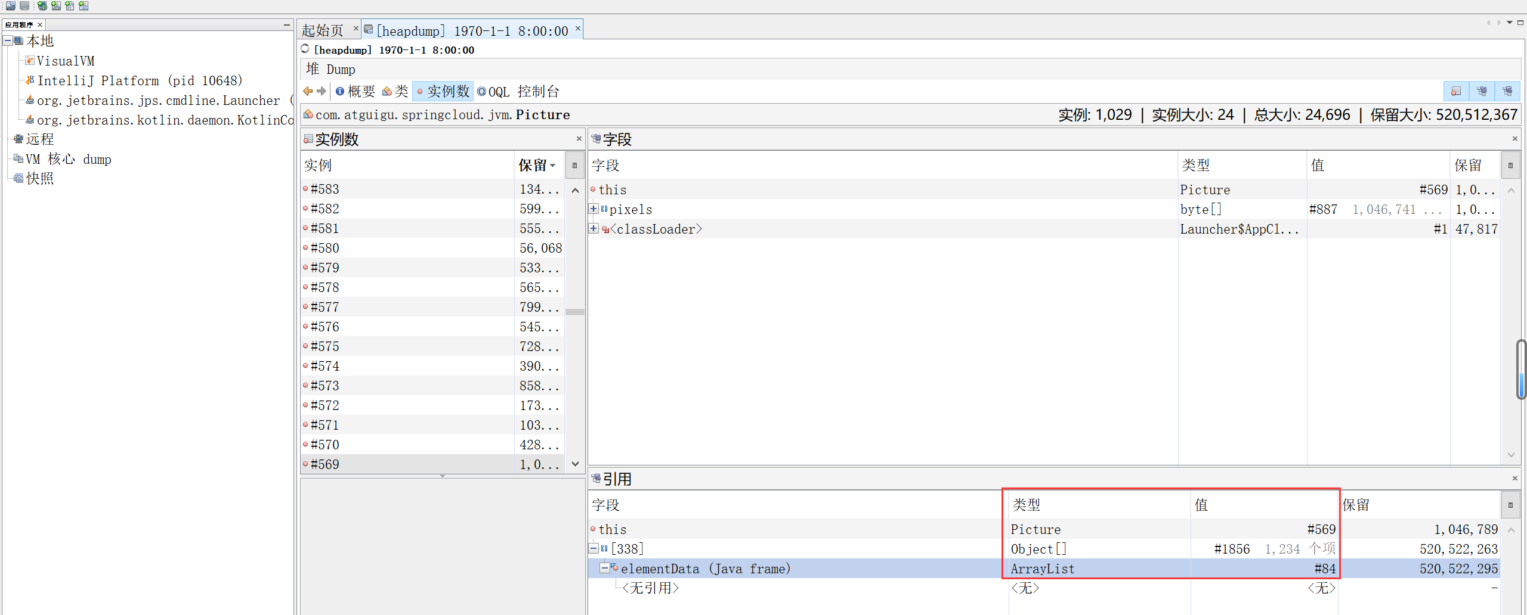
Task: Close the 字段 fields panel
Action: (1515, 139)
